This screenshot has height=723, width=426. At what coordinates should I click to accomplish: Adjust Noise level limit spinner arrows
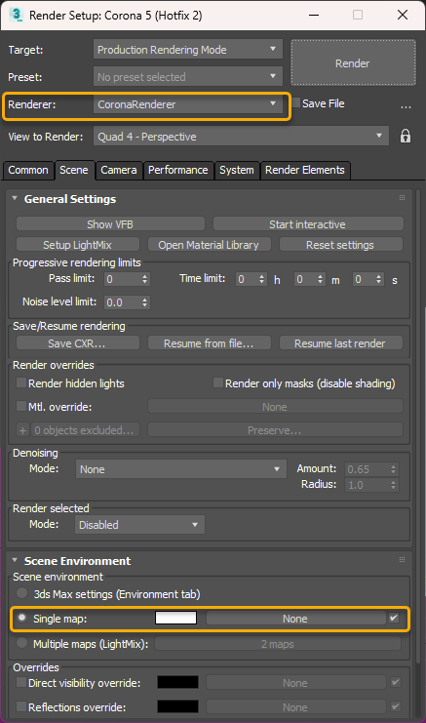click(145, 302)
